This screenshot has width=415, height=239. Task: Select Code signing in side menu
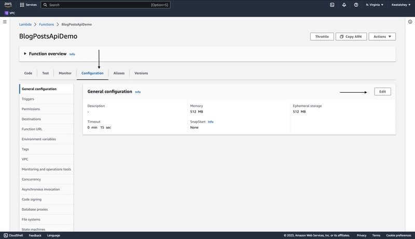pyautogui.click(x=46, y=199)
